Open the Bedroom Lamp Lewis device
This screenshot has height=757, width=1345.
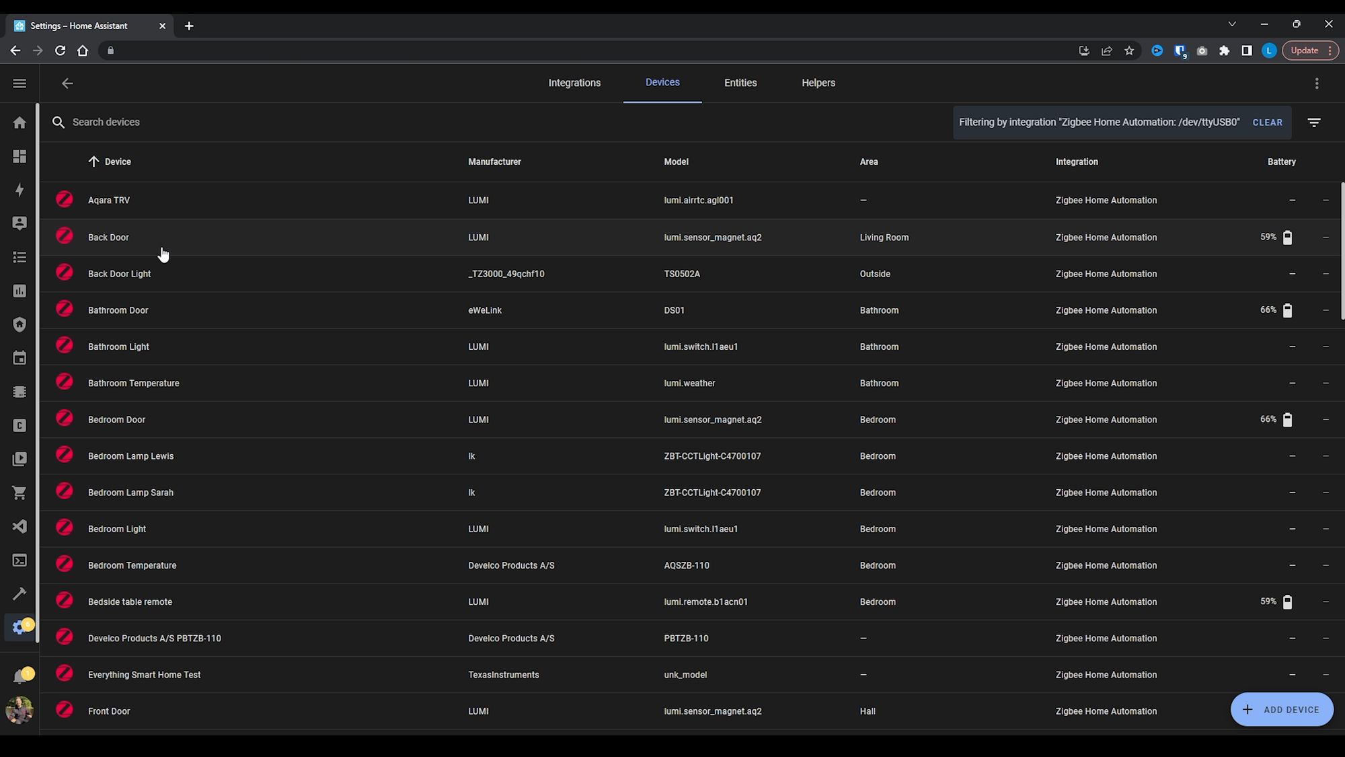click(691, 456)
